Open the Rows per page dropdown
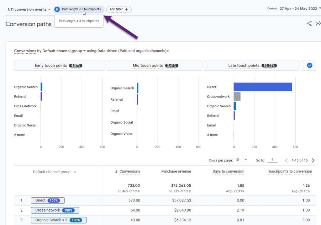 pos(241,160)
